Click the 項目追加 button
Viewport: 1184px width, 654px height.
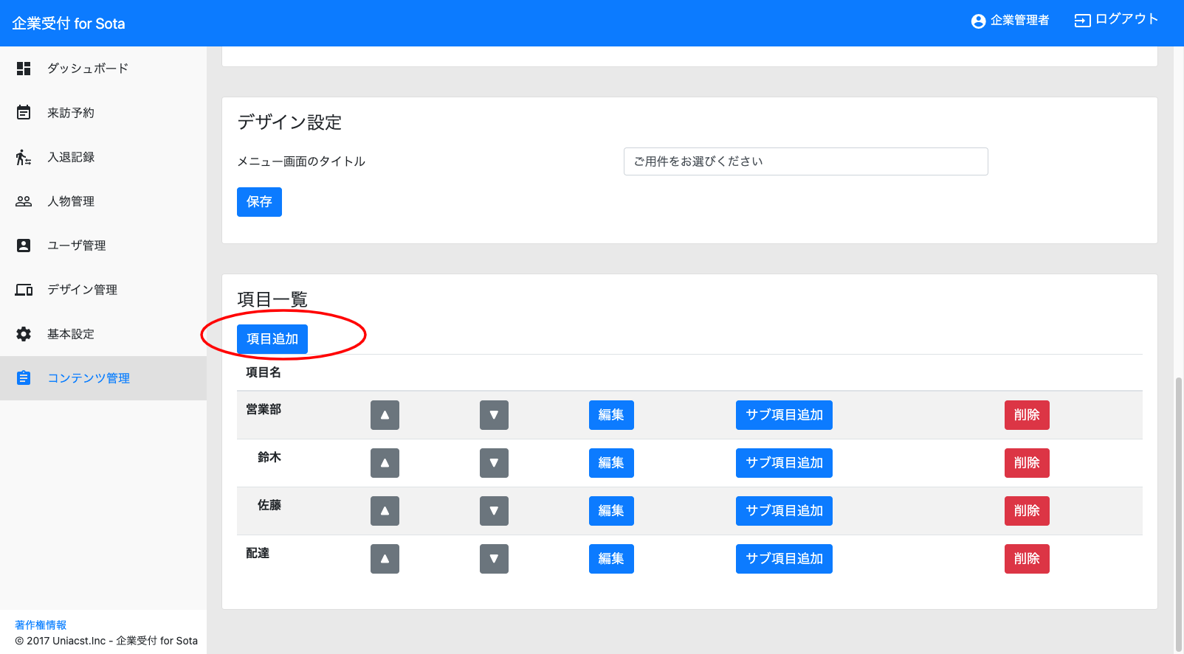pos(272,339)
